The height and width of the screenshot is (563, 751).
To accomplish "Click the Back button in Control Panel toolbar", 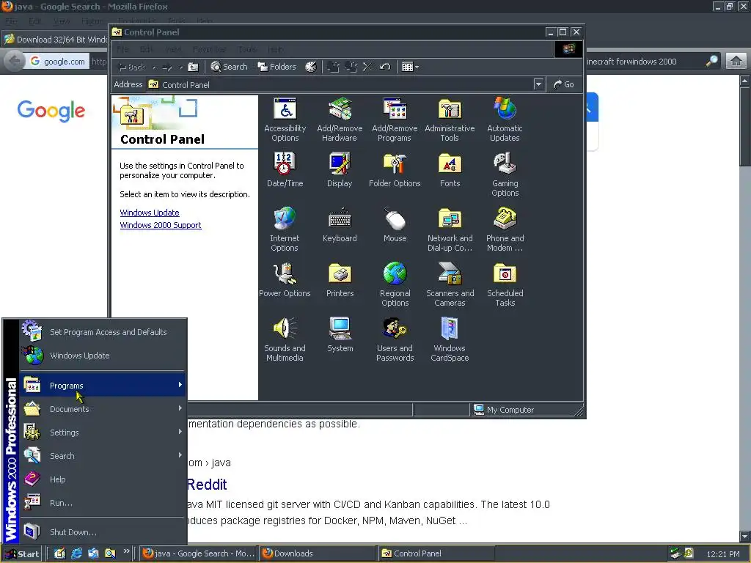I will (x=132, y=67).
